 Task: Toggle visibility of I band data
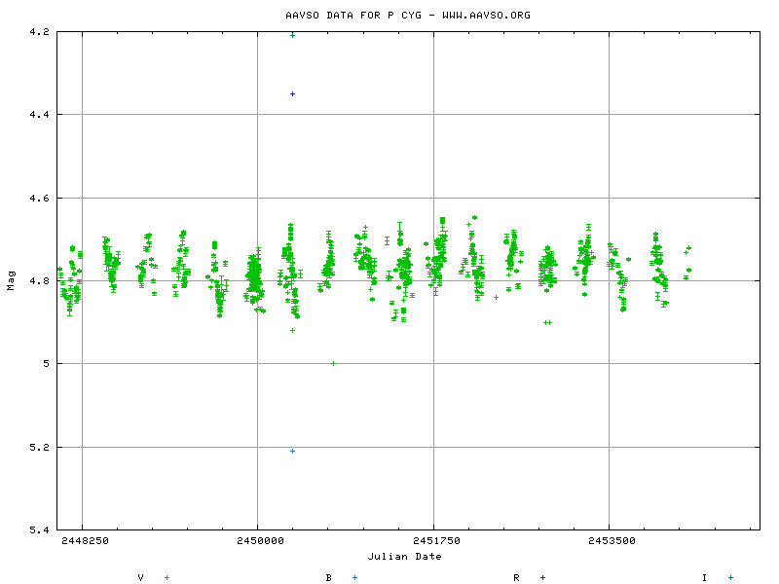click(704, 575)
